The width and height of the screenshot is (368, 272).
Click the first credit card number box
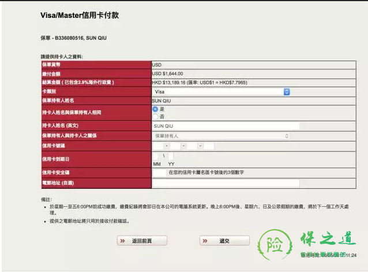click(x=158, y=146)
